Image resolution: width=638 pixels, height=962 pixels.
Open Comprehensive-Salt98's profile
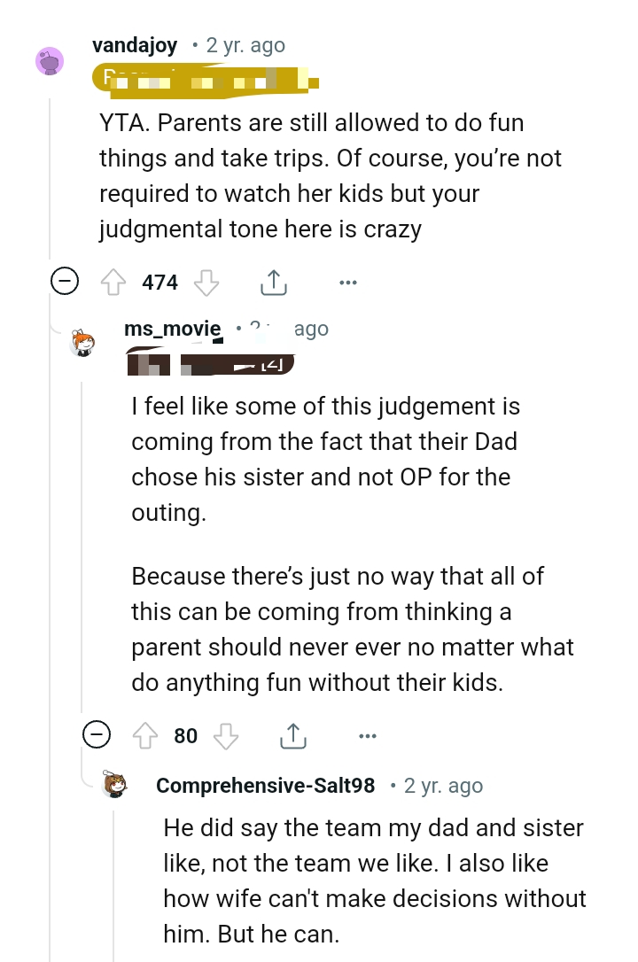click(264, 785)
